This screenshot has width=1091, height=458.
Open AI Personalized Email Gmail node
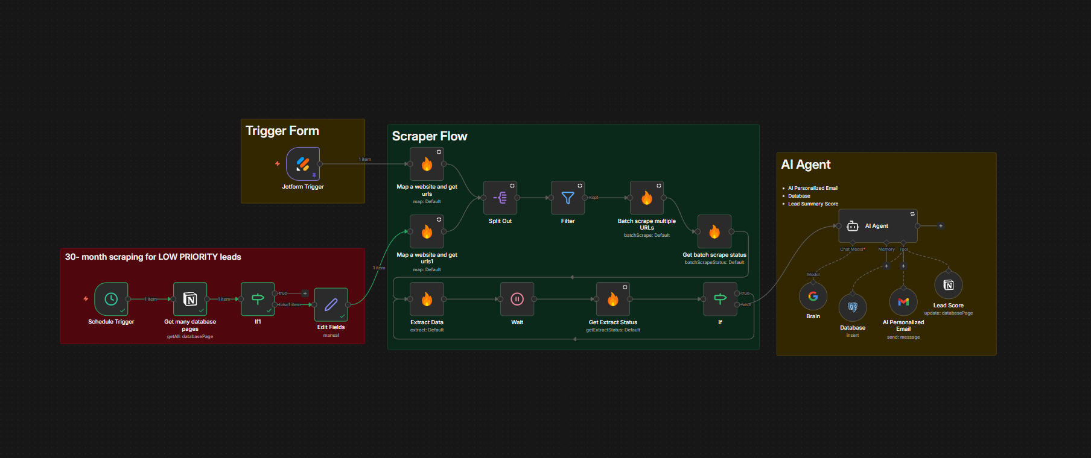[x=903, y=302]
